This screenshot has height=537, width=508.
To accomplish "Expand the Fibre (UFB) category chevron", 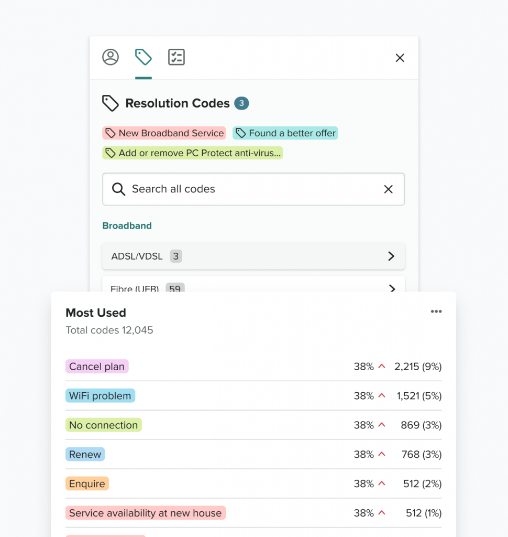I will (391, 287).
